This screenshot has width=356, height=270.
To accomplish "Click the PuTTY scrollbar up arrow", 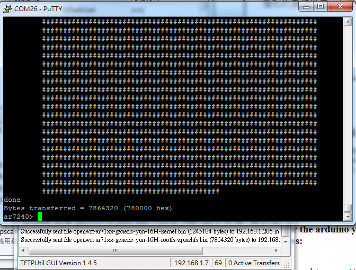I will (348, 22).
